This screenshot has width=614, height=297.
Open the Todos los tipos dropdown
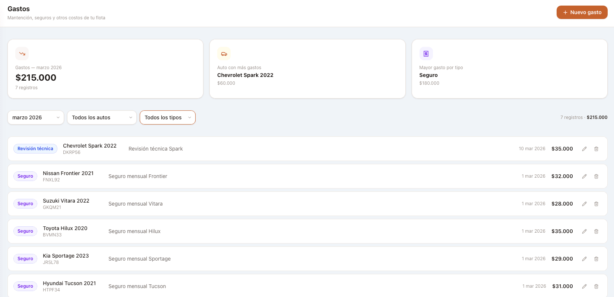[x=168, y=117]
